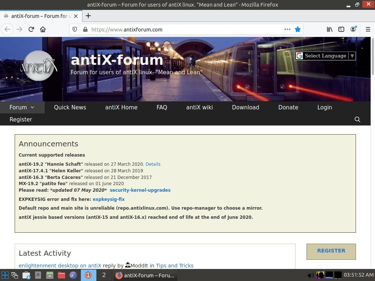Click the green system monitor graph
This screenshot has height=281, width=375.
pyautogui.click(x=338, y=275)
